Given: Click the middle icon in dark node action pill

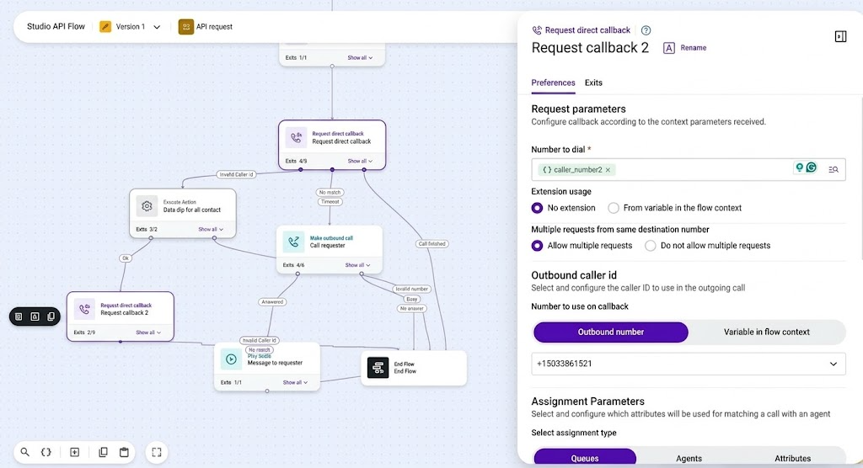Looking at the screenshot, I should (35, 316).
